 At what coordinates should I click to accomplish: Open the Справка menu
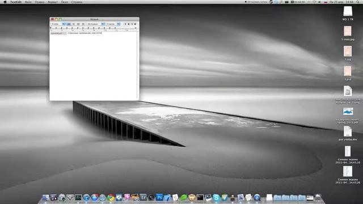77,2
